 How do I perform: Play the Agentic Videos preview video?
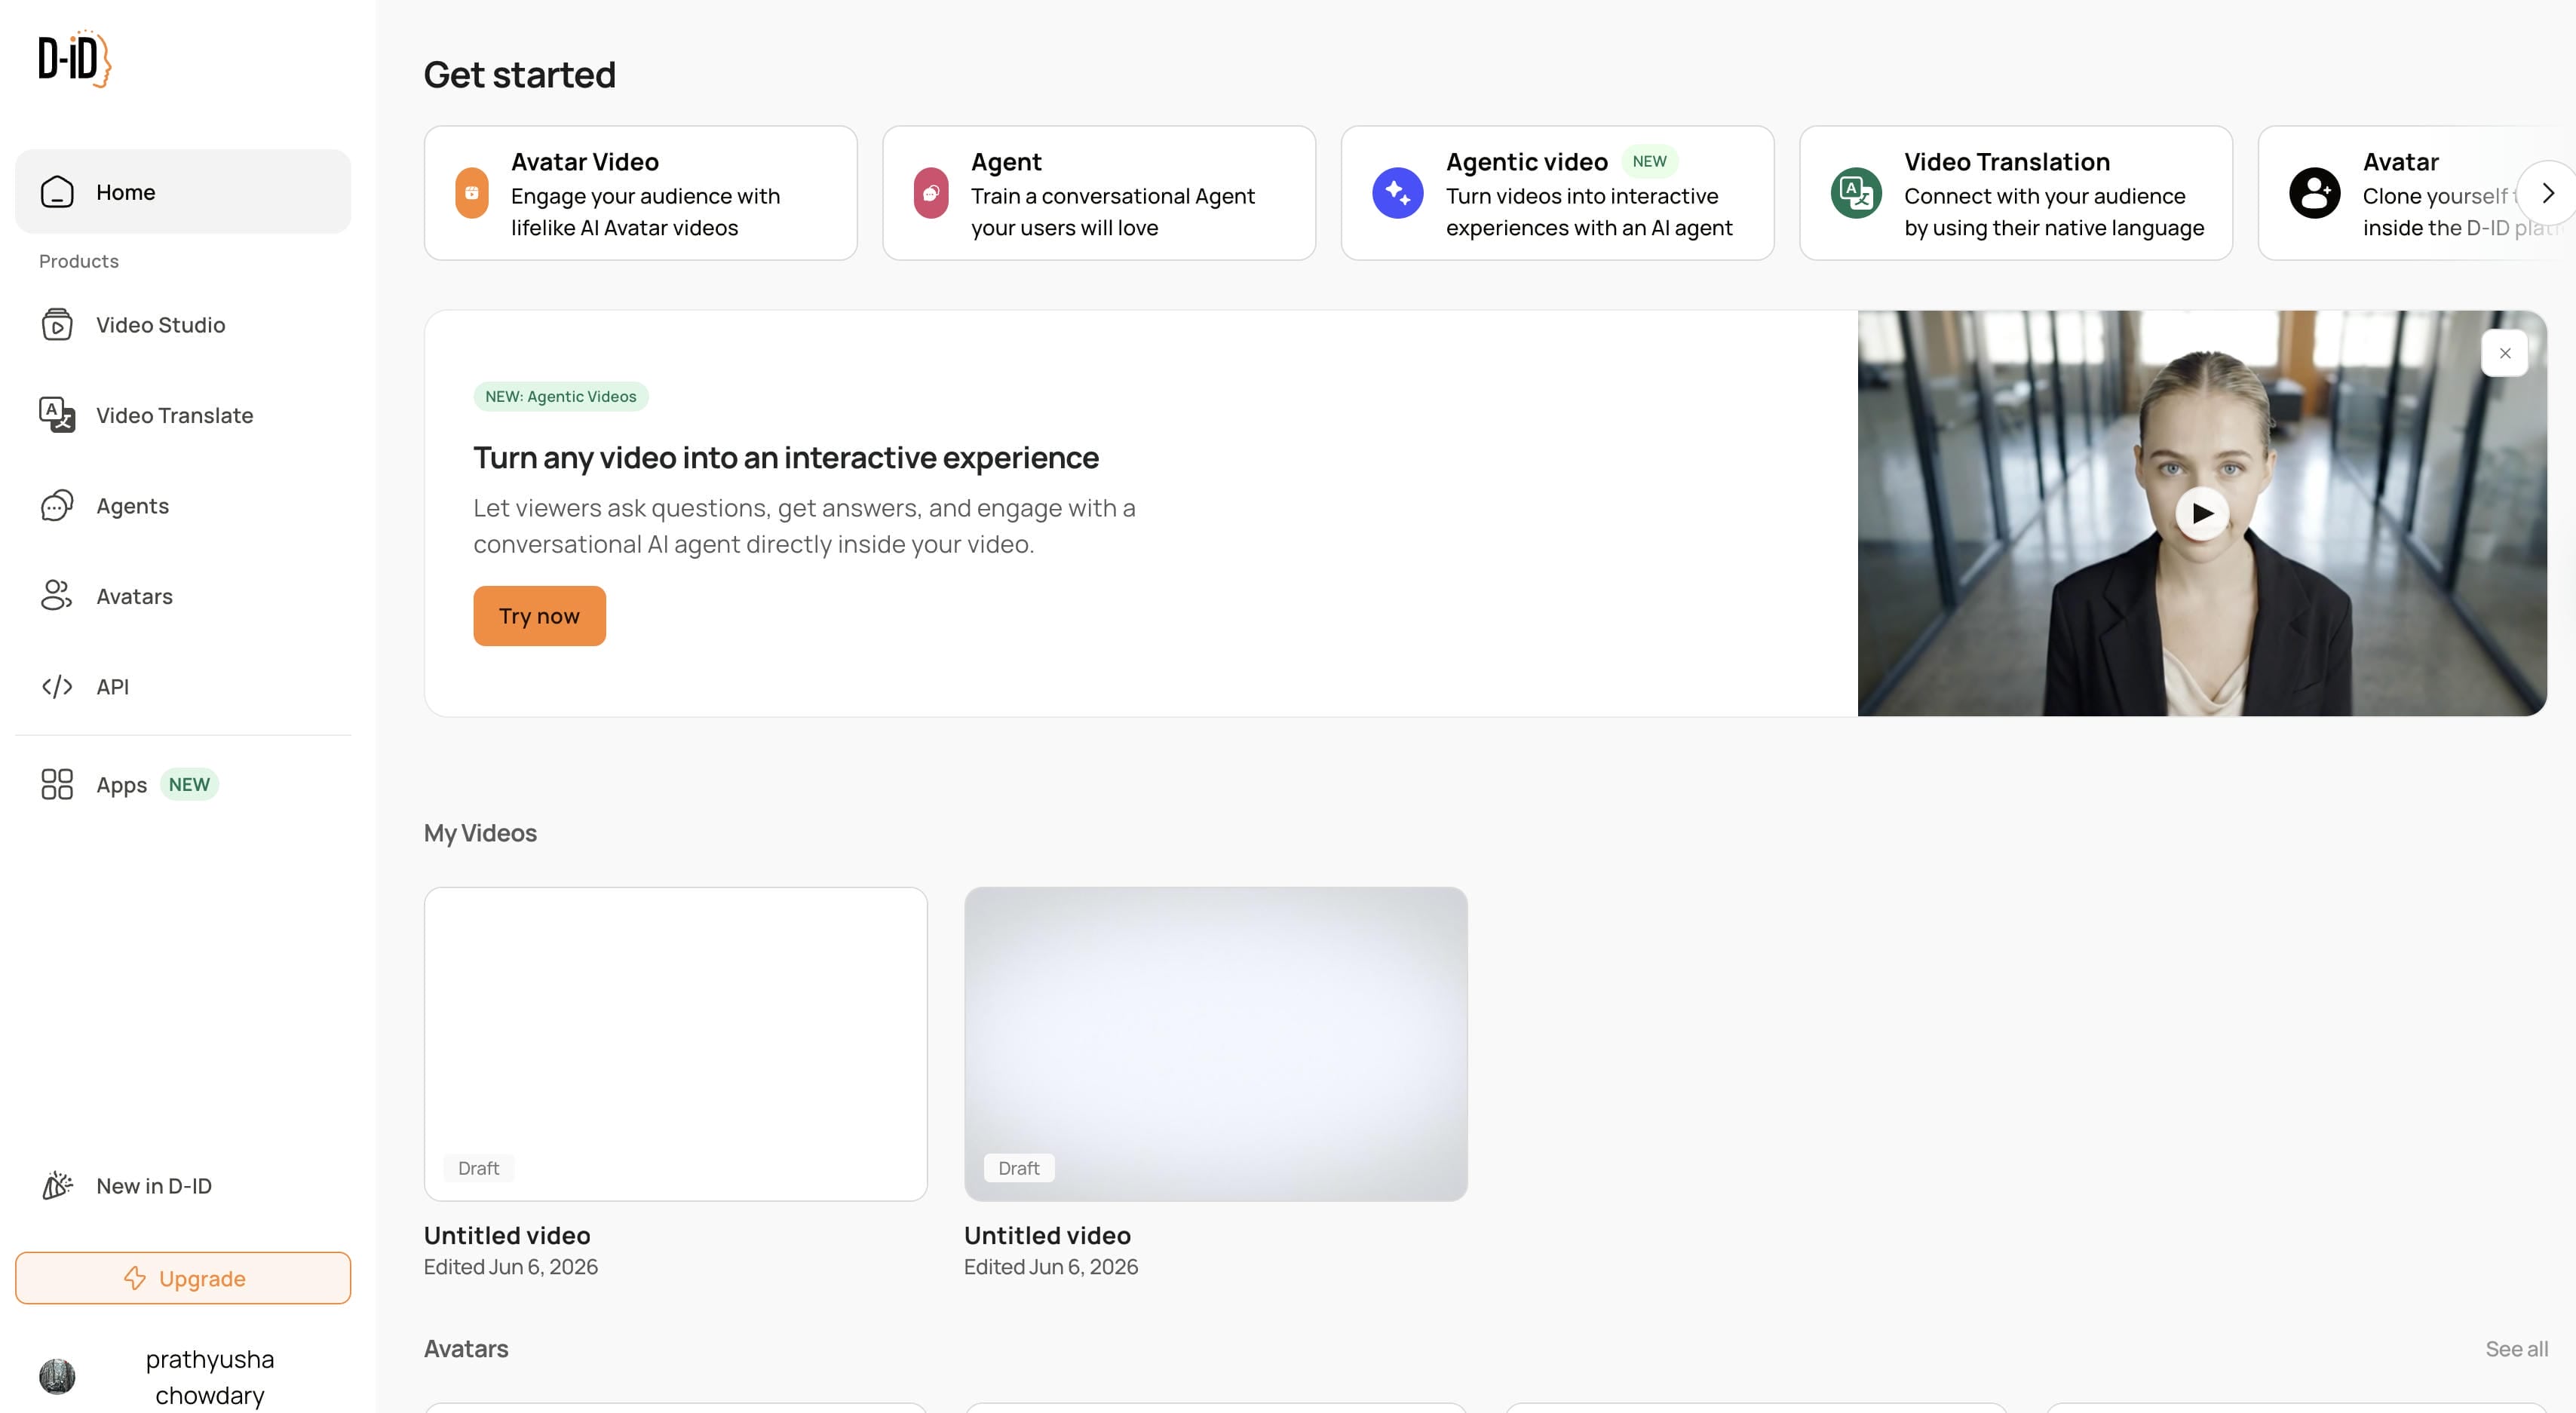pos(2202,513)
